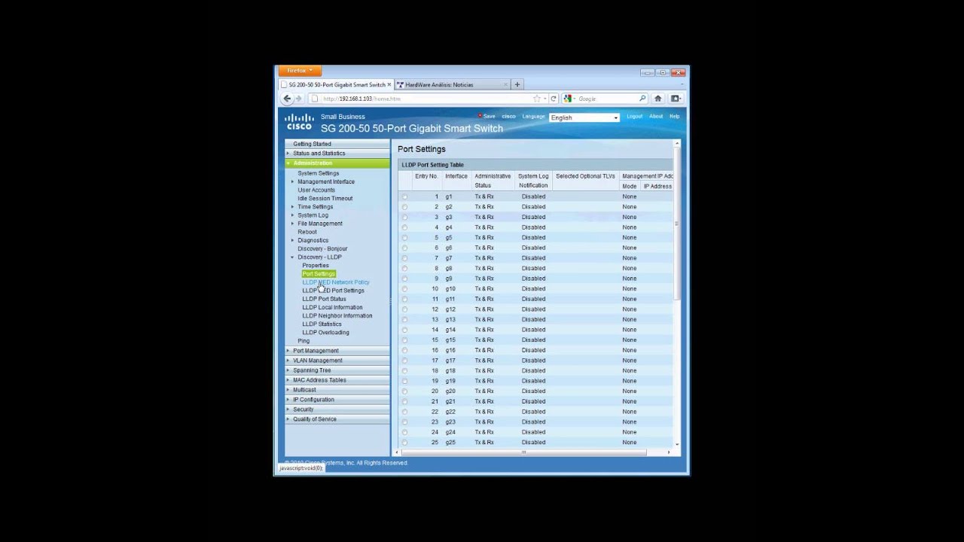Select radio button for entry 25 g25
This screenshot has width=964, height=542.
pos(404,443)
